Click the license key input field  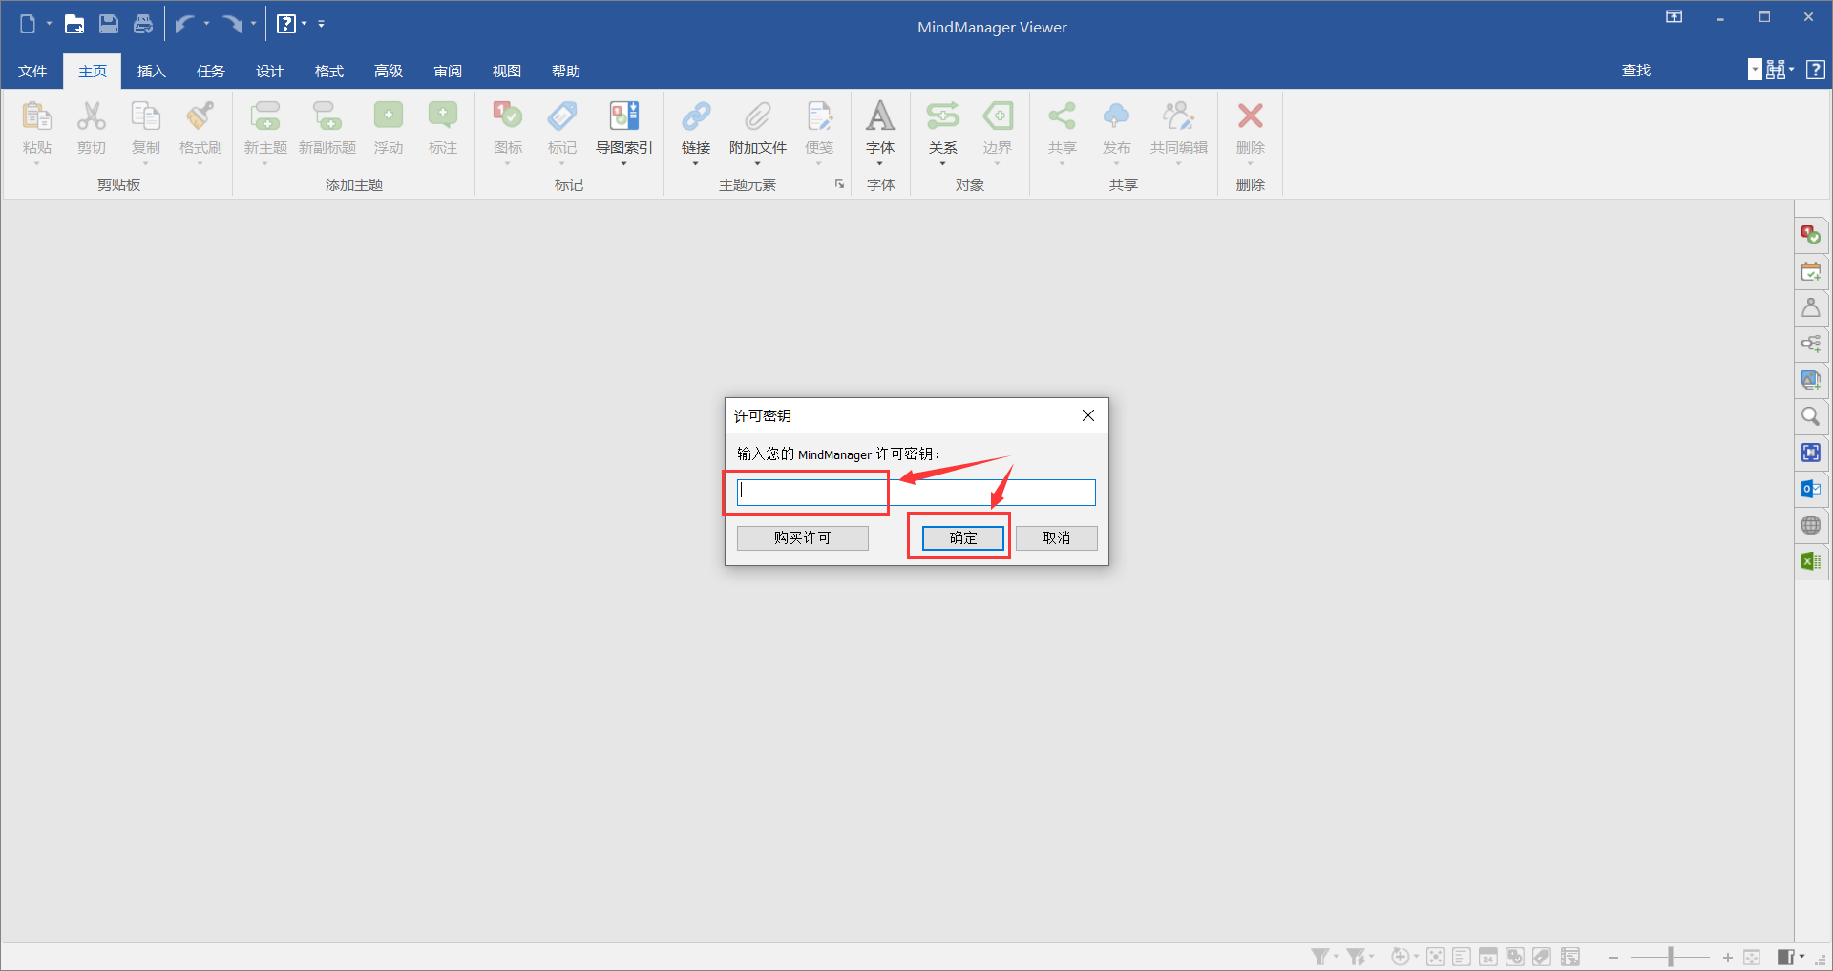(x=916, y=493)
